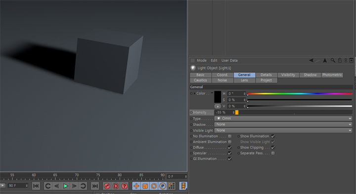
Task: Uncheck the Specular checkbox
Action: 230,153
